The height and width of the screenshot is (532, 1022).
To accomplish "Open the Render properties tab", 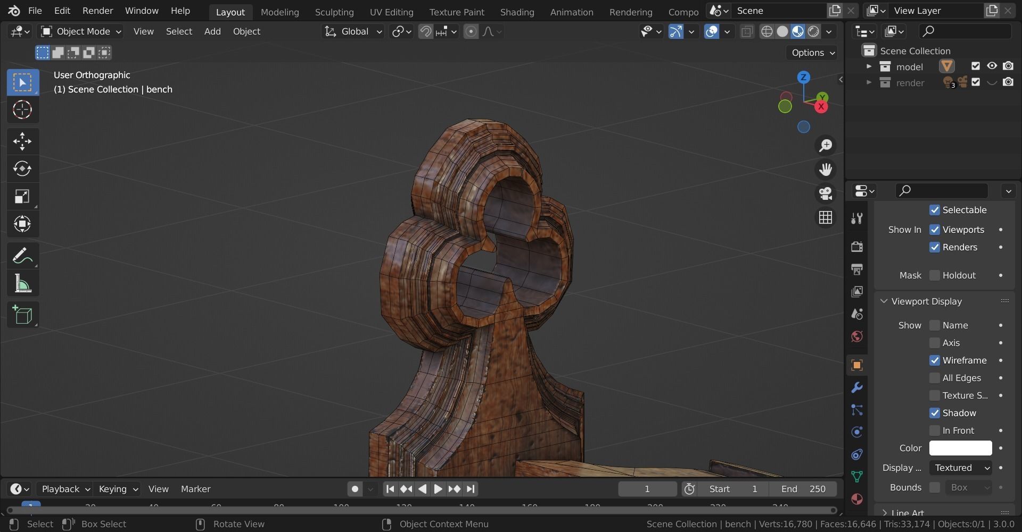I will 856,247.
